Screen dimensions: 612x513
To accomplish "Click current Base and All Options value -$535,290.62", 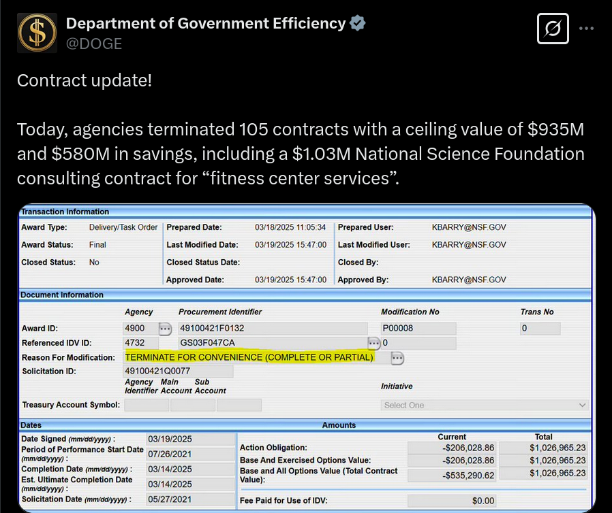I will (x=452, y=476).
